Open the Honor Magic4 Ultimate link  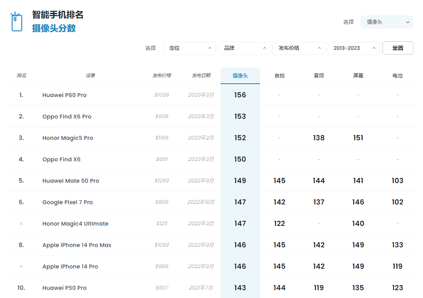pyautogui.click(x=75, y=224)
